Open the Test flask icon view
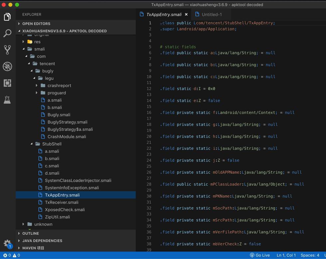 point(7,100)
